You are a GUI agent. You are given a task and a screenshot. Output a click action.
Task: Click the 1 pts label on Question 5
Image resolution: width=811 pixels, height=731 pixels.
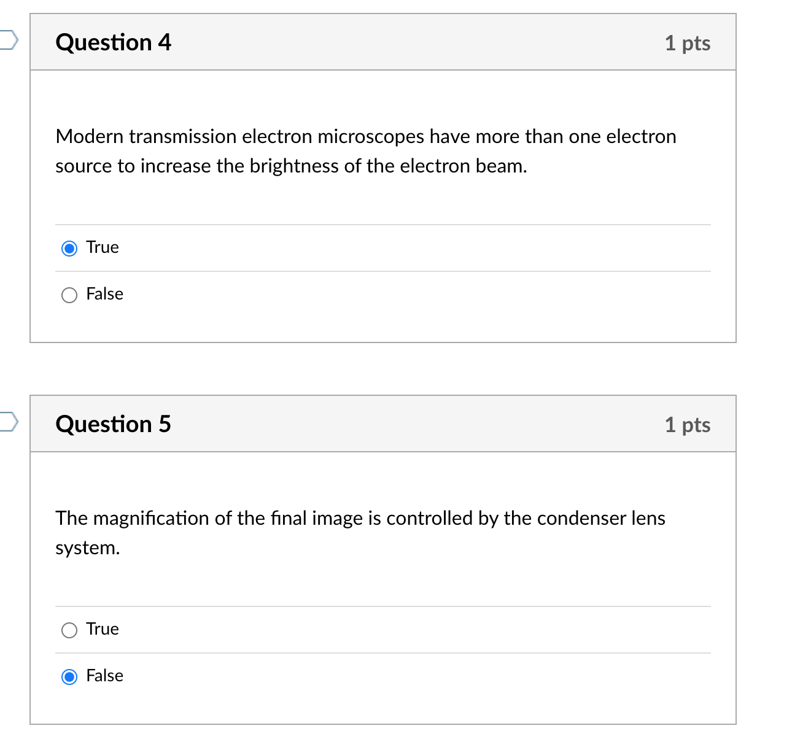[688, 424]
